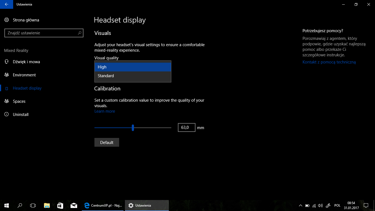Go back with the arrow button

(6, 4)
